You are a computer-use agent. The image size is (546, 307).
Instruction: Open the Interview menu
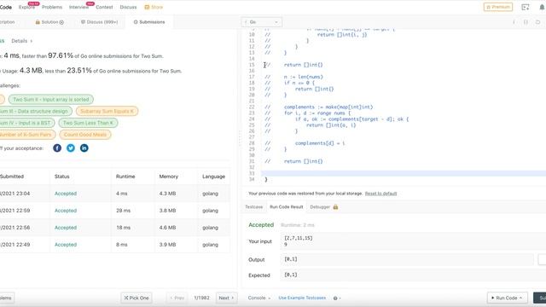coord(78,7)
